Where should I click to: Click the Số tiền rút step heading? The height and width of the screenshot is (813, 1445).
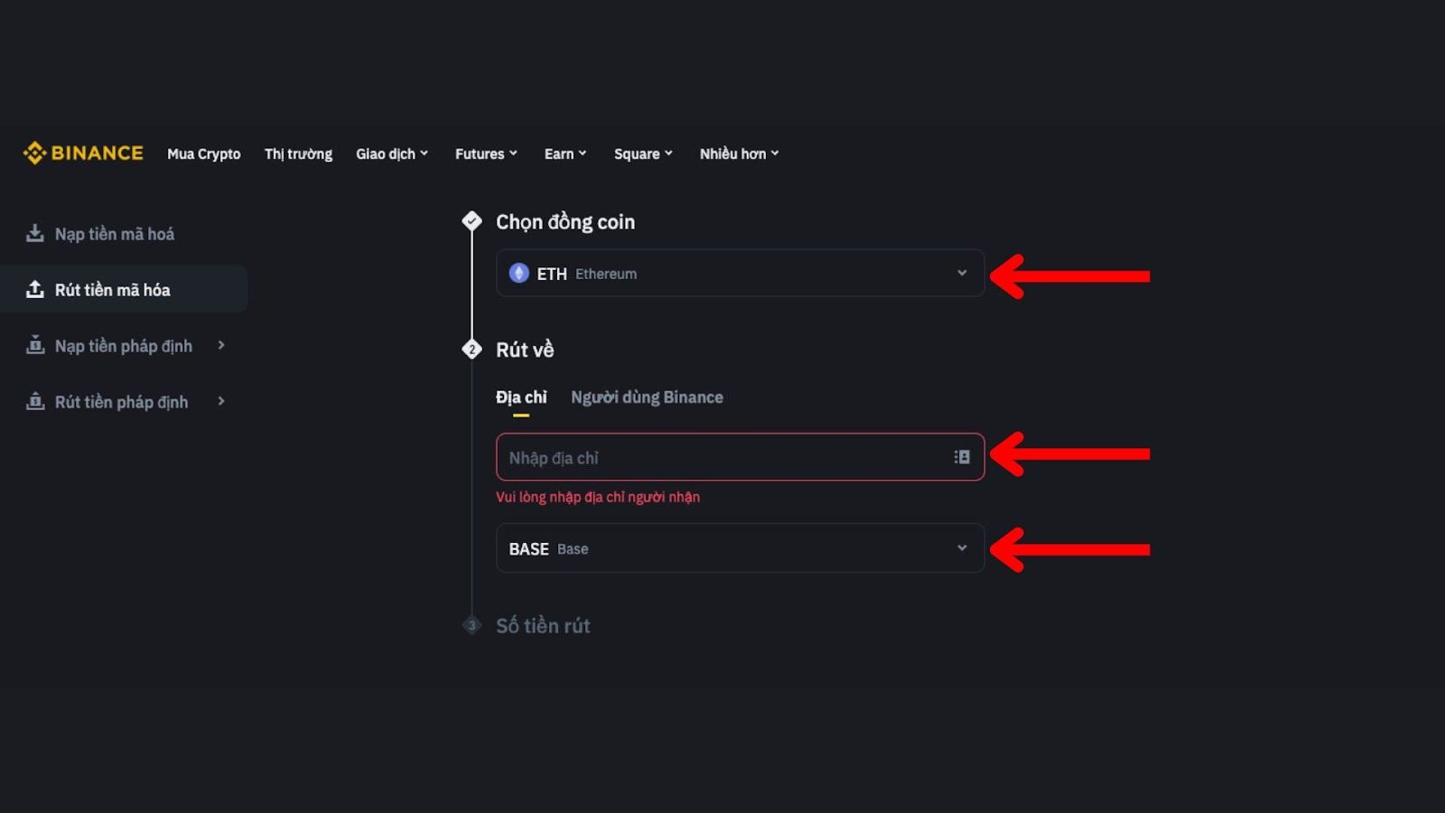pyautogui.click(x=543, y=626)
